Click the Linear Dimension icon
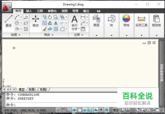The image size is (165, 114). pyautogui.click(x=83, y=17)
